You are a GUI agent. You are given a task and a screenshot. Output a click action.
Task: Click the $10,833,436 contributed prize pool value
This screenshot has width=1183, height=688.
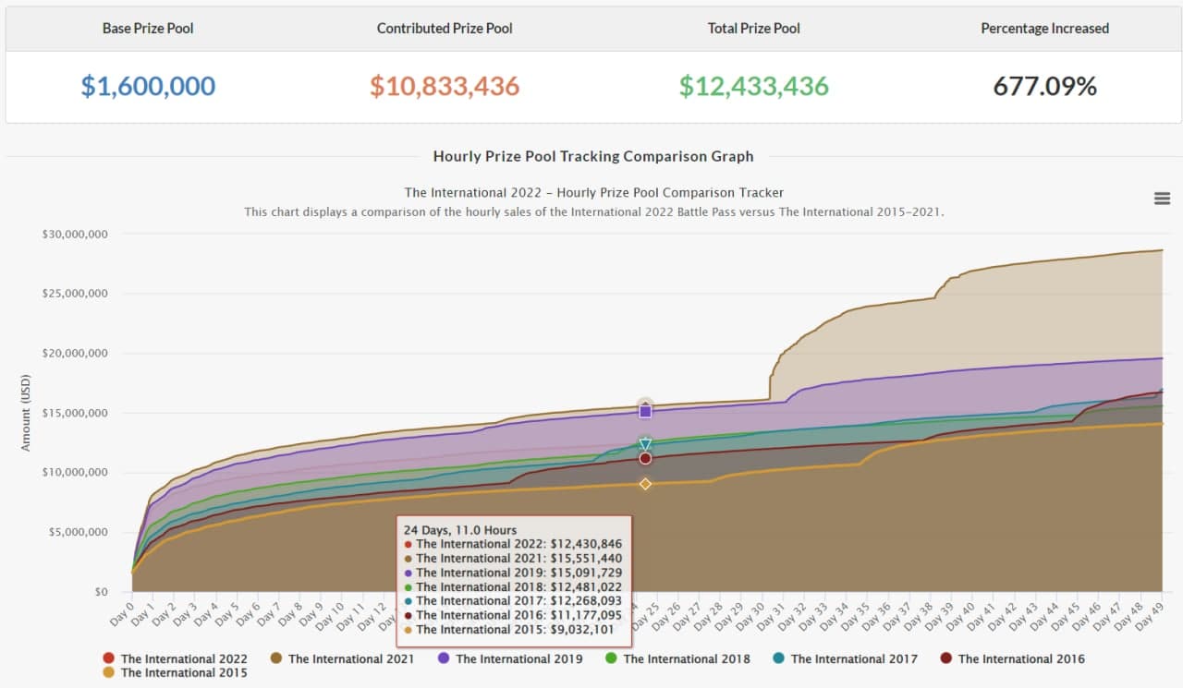445,87
